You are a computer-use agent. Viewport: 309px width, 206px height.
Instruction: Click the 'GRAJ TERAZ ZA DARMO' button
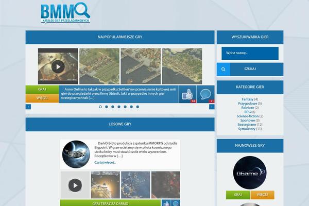pos(110,203)
